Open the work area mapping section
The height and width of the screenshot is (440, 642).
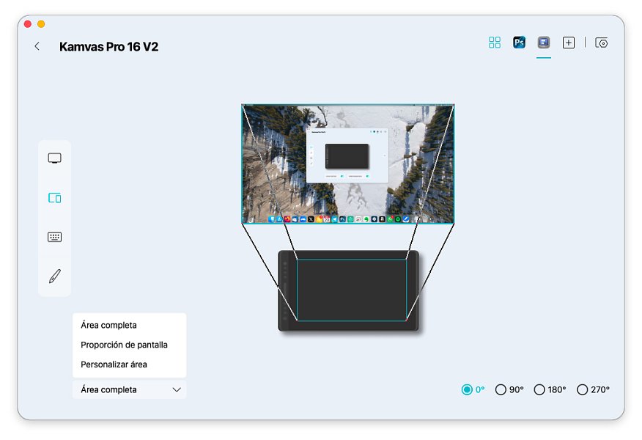pos(54,198)
